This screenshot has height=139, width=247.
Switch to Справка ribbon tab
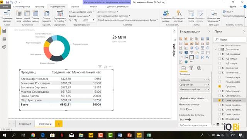(75, 7)
